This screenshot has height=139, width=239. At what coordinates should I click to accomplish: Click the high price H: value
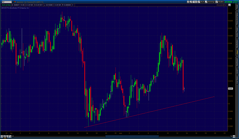pos(39,5)
